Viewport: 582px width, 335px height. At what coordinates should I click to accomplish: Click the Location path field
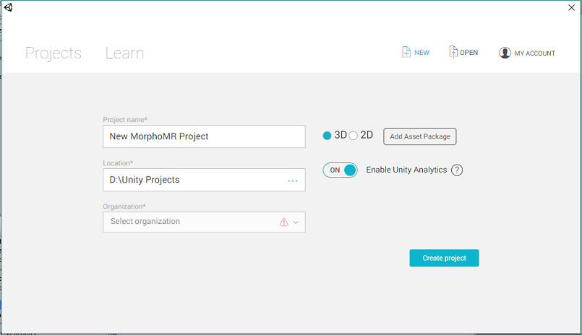[x=204, y=180]
